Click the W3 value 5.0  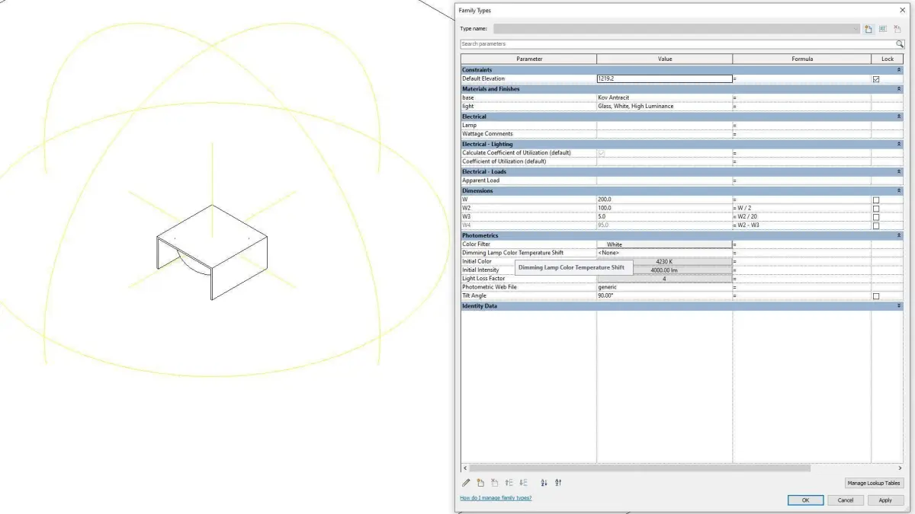pos(602,217)
